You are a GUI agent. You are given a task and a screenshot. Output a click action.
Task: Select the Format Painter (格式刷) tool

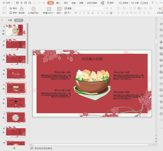tap(22, 11)
